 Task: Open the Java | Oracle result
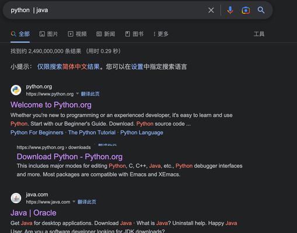point(33,213)
